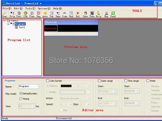162x121 pixels.
Task: Select Panel1 root node in tree
Action: (x=15, y=21)
